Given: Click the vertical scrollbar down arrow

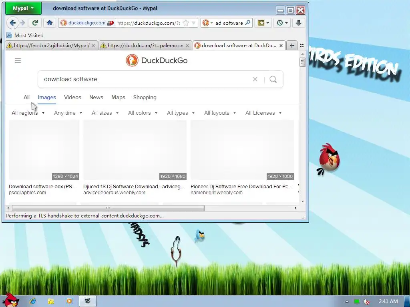Looking at the screenshot, I should [x=303, y=201].
